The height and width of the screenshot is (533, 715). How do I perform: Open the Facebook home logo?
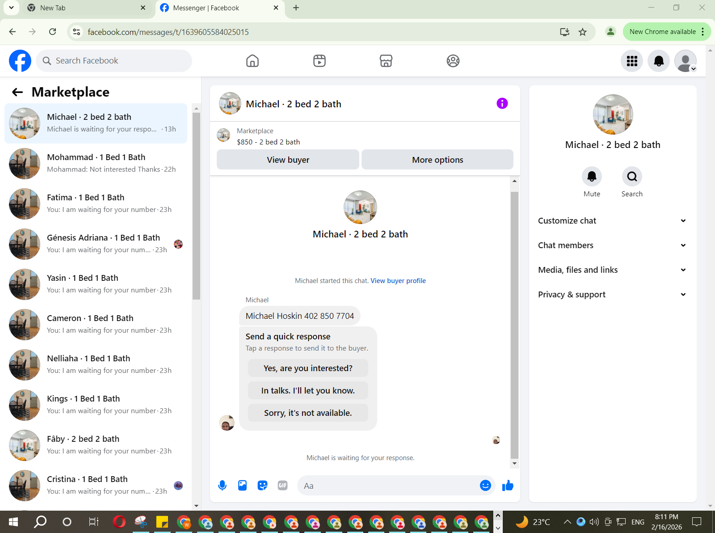tap(20, 61)
